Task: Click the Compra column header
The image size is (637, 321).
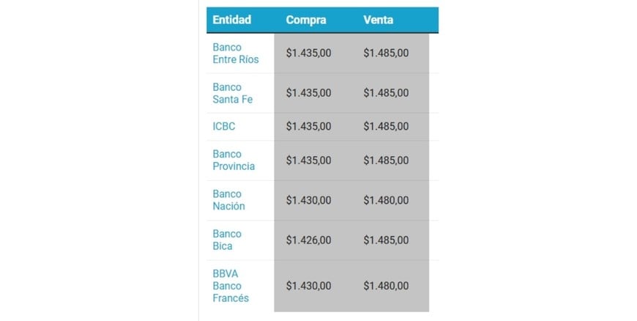Action: (306, 20)
